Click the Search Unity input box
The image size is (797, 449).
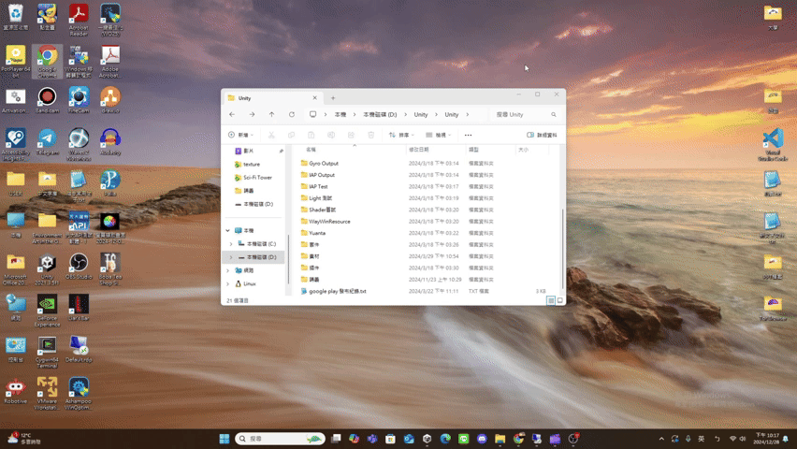click(x=522, y=114)
